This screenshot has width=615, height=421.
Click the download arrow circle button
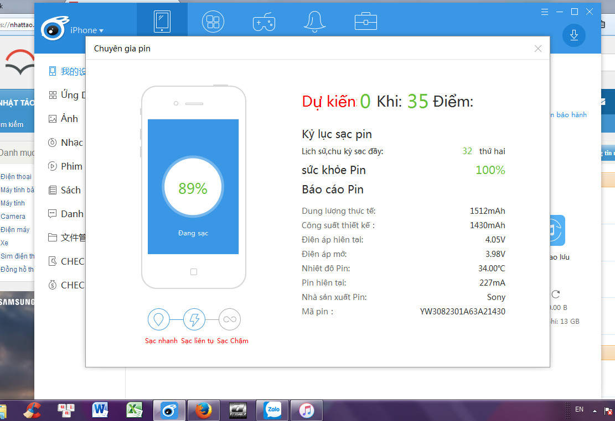tap(573, 35)
